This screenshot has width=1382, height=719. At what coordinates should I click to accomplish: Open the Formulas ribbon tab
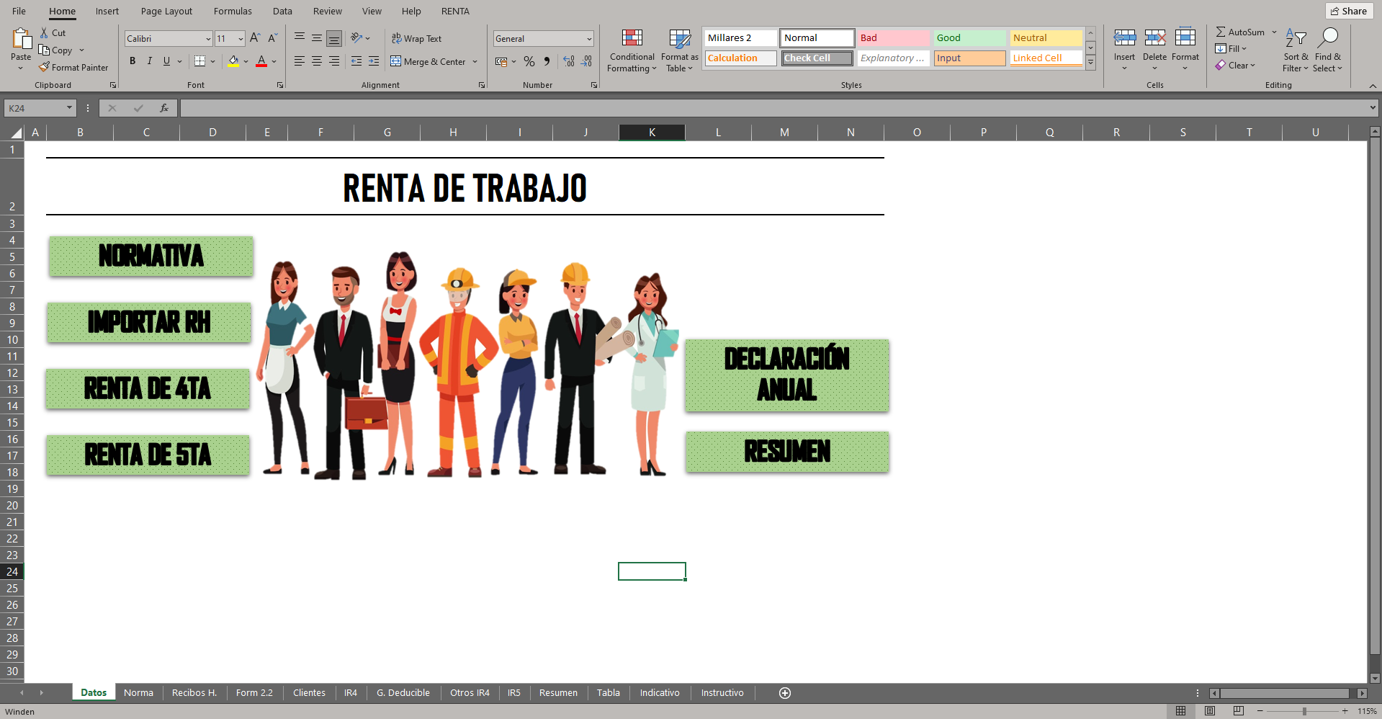[x=233, y=12]
